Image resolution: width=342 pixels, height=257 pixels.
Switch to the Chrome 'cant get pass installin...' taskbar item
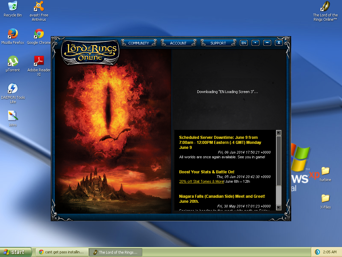click(x=62, y=252)
